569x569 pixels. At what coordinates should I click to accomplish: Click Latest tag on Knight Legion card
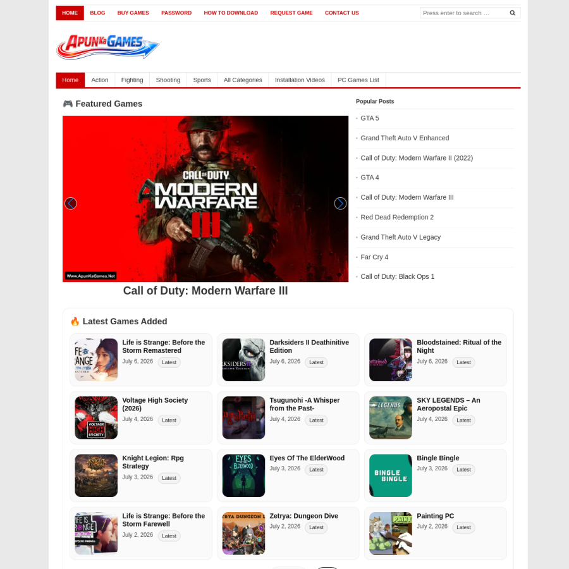169,478
